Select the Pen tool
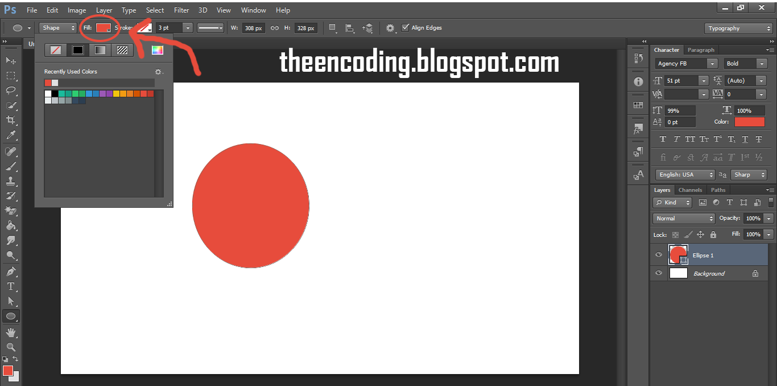777x386 pixels. [x=11, y=271]
